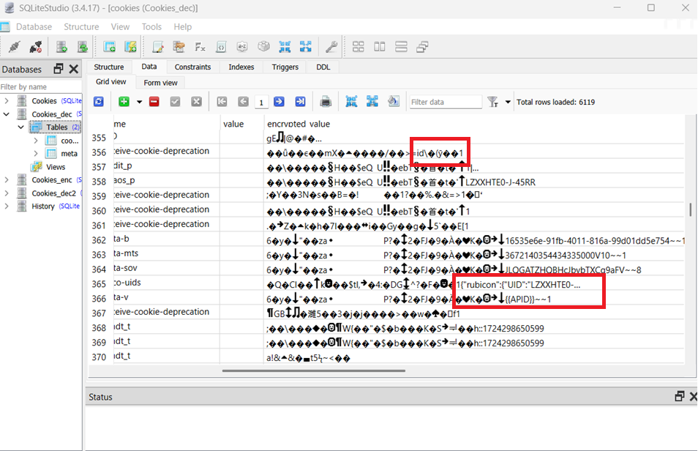The width and height of the screenshot is (698, 451).
Task: Go to last page of rows
Action: tap(301, 102)
